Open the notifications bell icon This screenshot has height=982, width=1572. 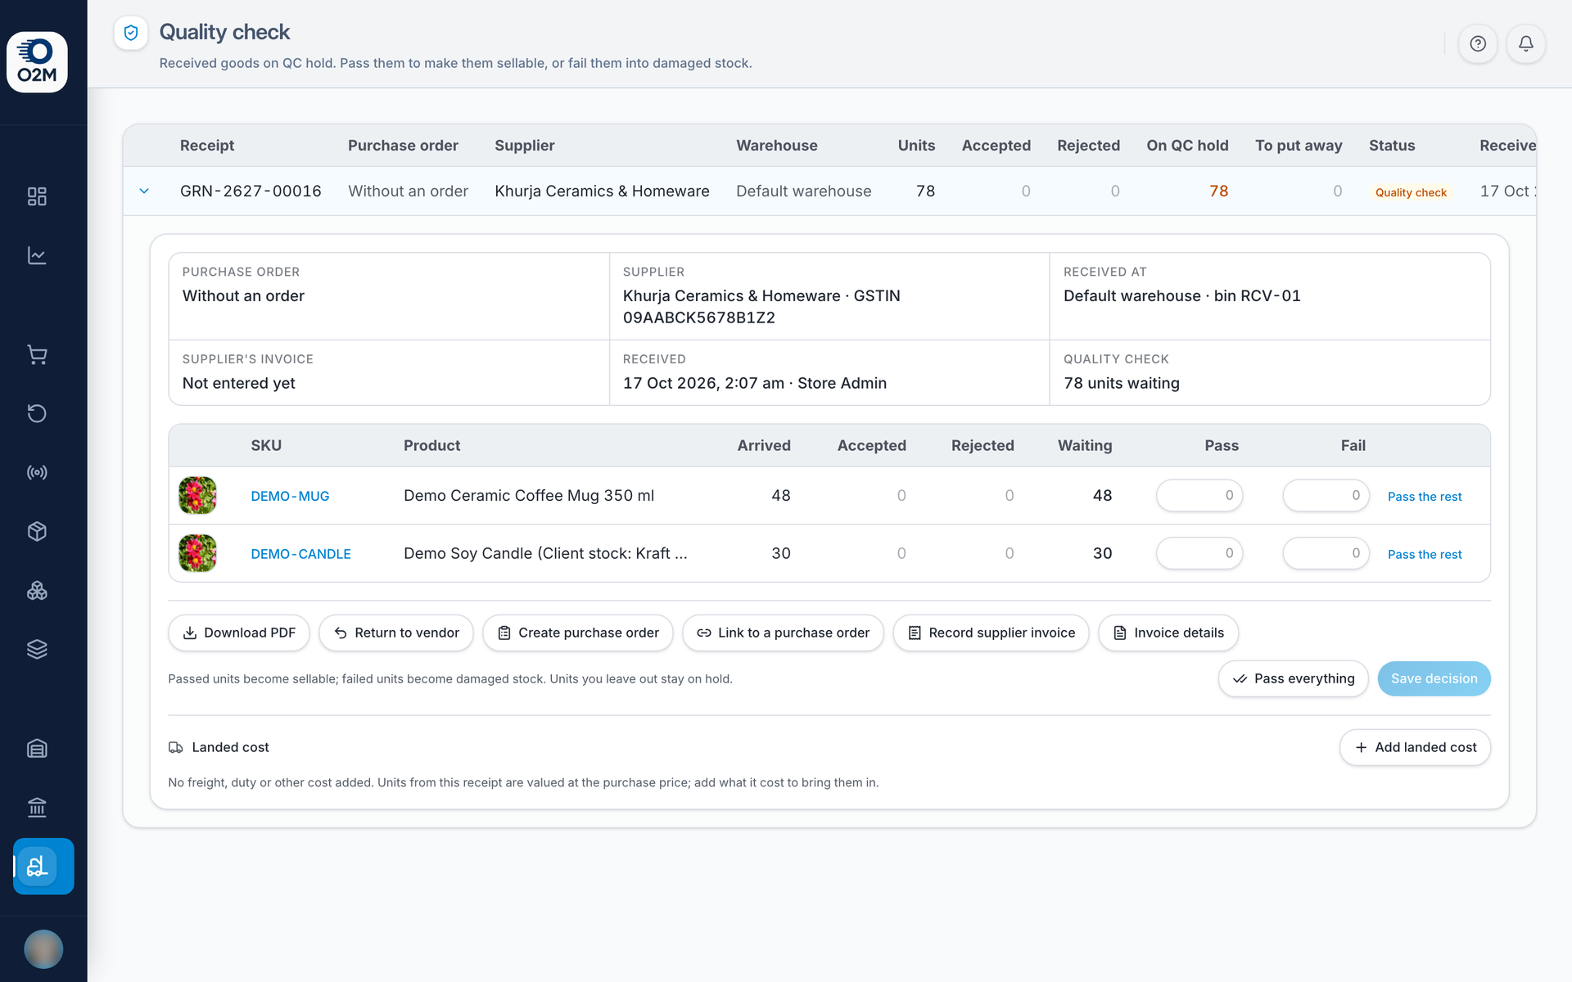[1526, 43]
